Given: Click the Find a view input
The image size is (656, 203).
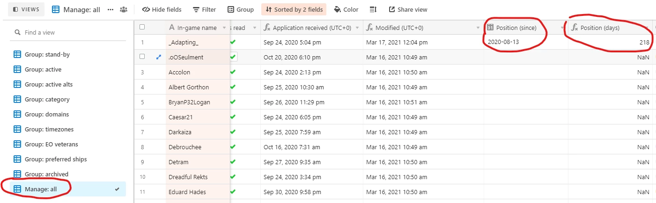Looking at the screenshot, I should pyautogui.click(x=70, y=32).
